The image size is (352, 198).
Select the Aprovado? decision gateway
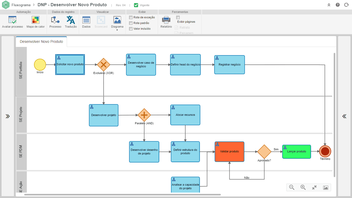pos(264,152)
